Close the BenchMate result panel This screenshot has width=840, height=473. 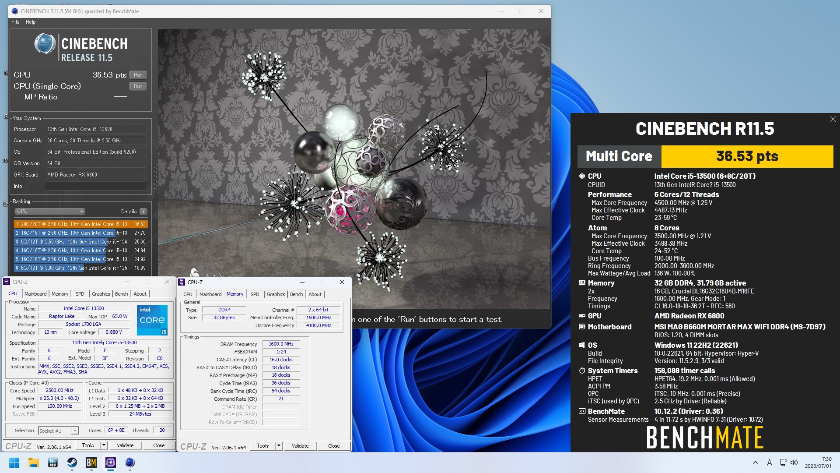[833, 119]
